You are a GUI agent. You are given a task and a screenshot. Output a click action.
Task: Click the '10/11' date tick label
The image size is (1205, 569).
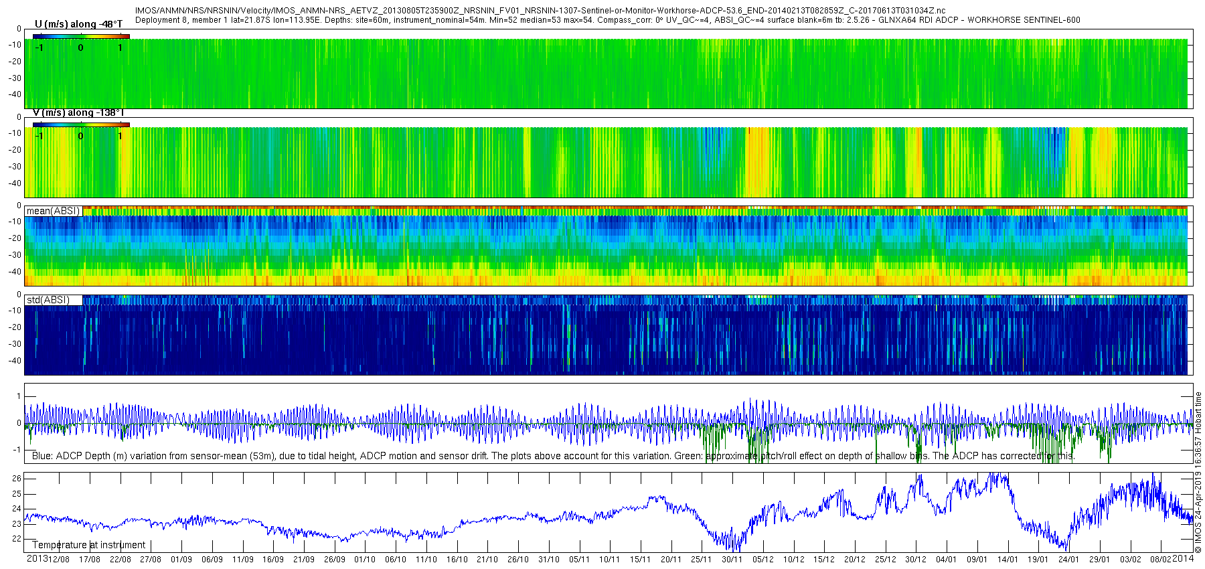[x=609, y=560]
